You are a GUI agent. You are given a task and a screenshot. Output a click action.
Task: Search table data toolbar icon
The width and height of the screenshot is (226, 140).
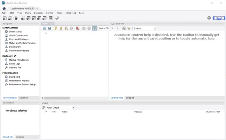tap(51, 18)
